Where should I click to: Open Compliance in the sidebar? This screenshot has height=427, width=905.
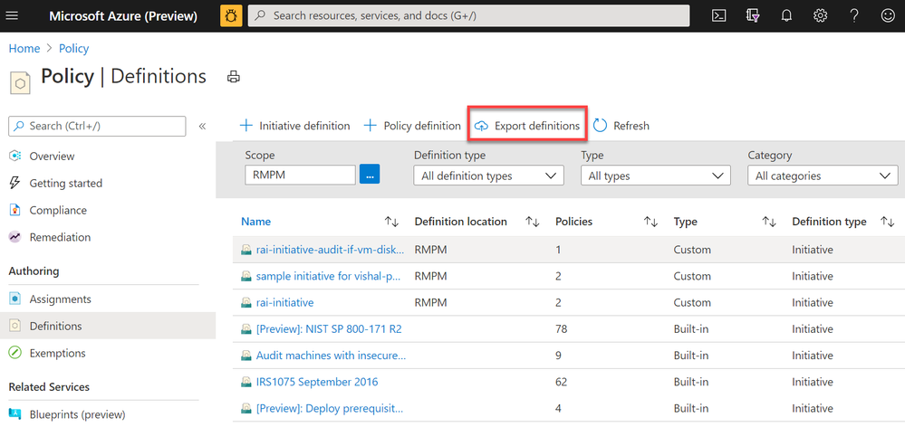pos(58,210)
